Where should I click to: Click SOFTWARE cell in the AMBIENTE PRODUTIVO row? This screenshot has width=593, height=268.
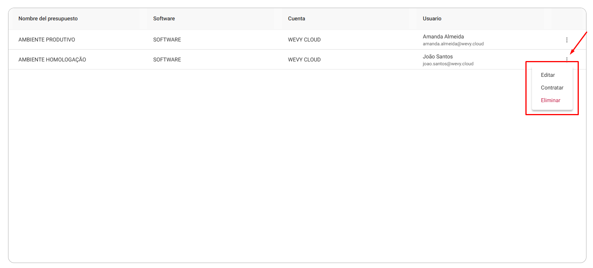click(167, 40)
